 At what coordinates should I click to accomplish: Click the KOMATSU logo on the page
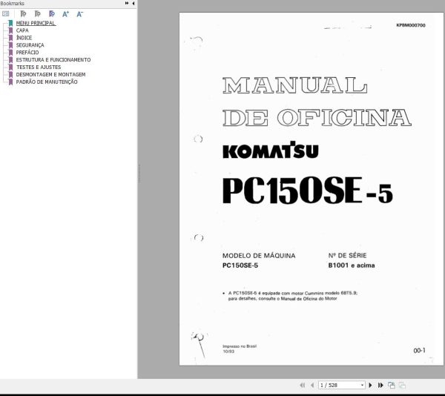271,150
